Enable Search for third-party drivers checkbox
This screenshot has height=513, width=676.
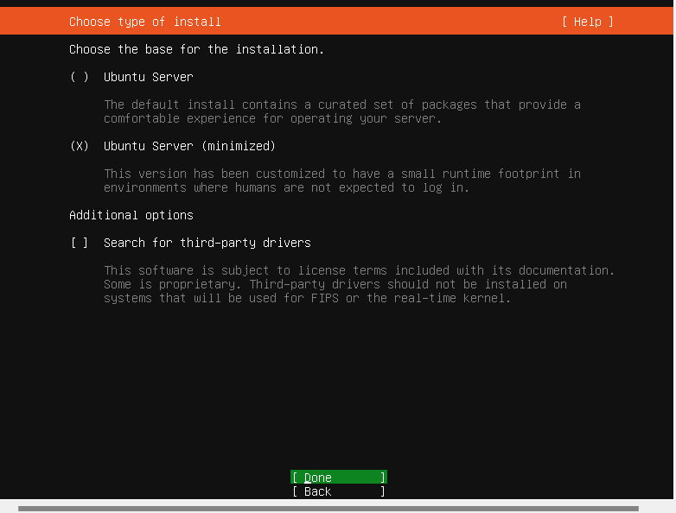click(x=80, y=243)
